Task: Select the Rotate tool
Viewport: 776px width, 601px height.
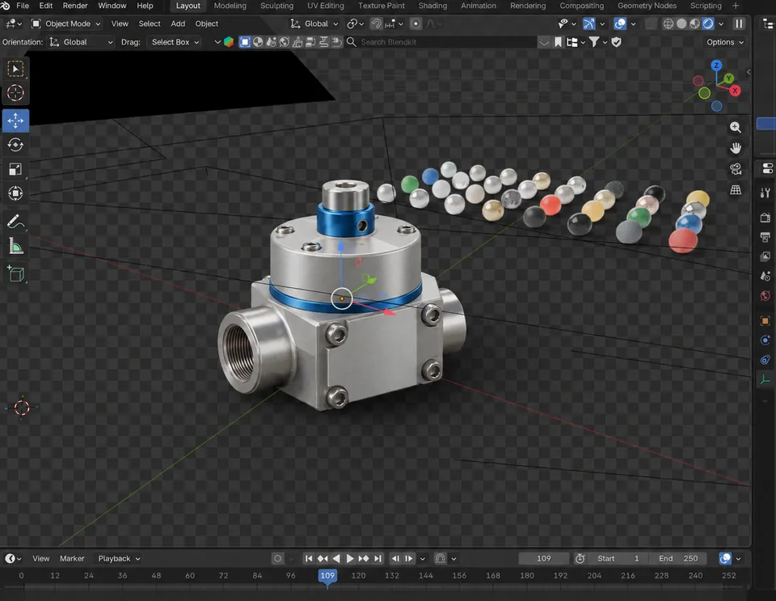Action: point(15,145)
